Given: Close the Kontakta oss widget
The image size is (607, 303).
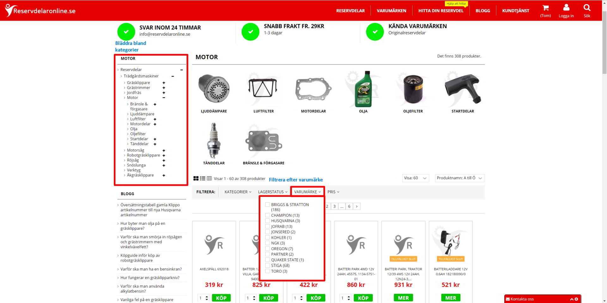Looking at the screenshot, I should 576,299.
